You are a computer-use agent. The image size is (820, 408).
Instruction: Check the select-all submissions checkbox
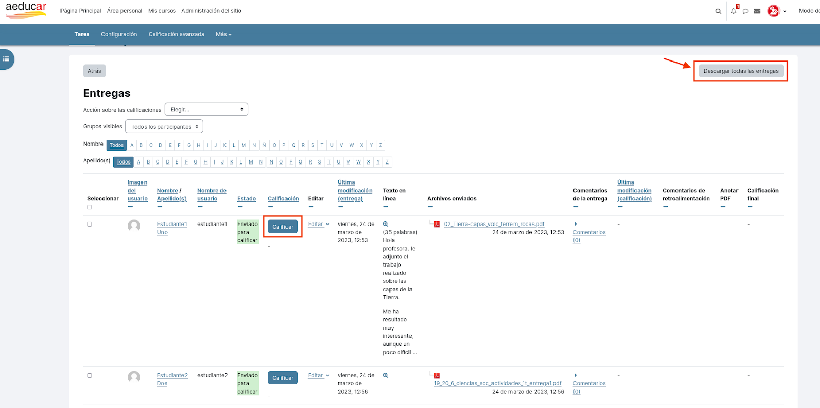(90, 207)
